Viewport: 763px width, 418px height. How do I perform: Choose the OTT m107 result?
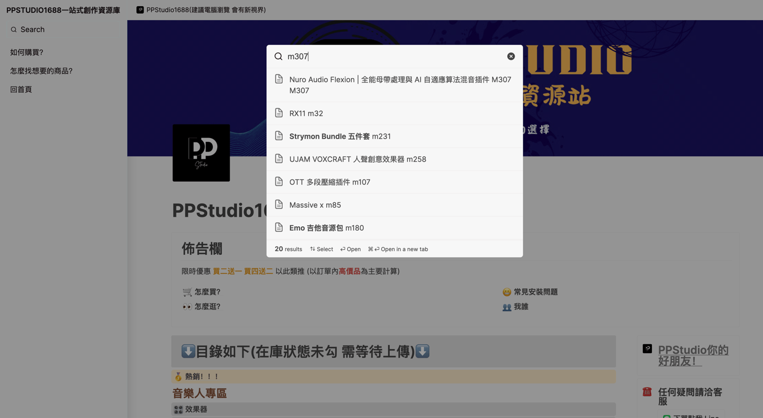click(394, 182)
